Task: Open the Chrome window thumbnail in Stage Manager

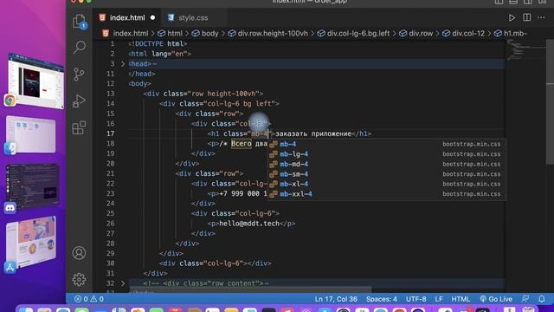Action: 35,81
